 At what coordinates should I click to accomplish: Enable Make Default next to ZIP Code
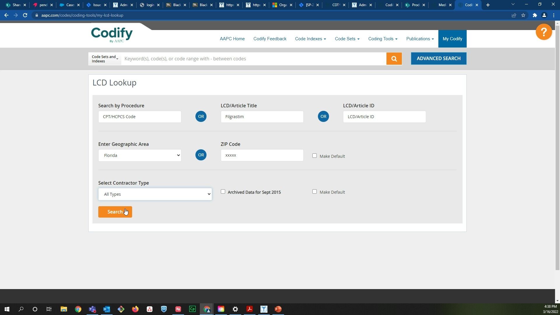tap(314, 155)
